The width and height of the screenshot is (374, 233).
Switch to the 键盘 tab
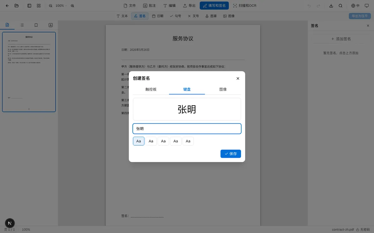pos(187,89)
